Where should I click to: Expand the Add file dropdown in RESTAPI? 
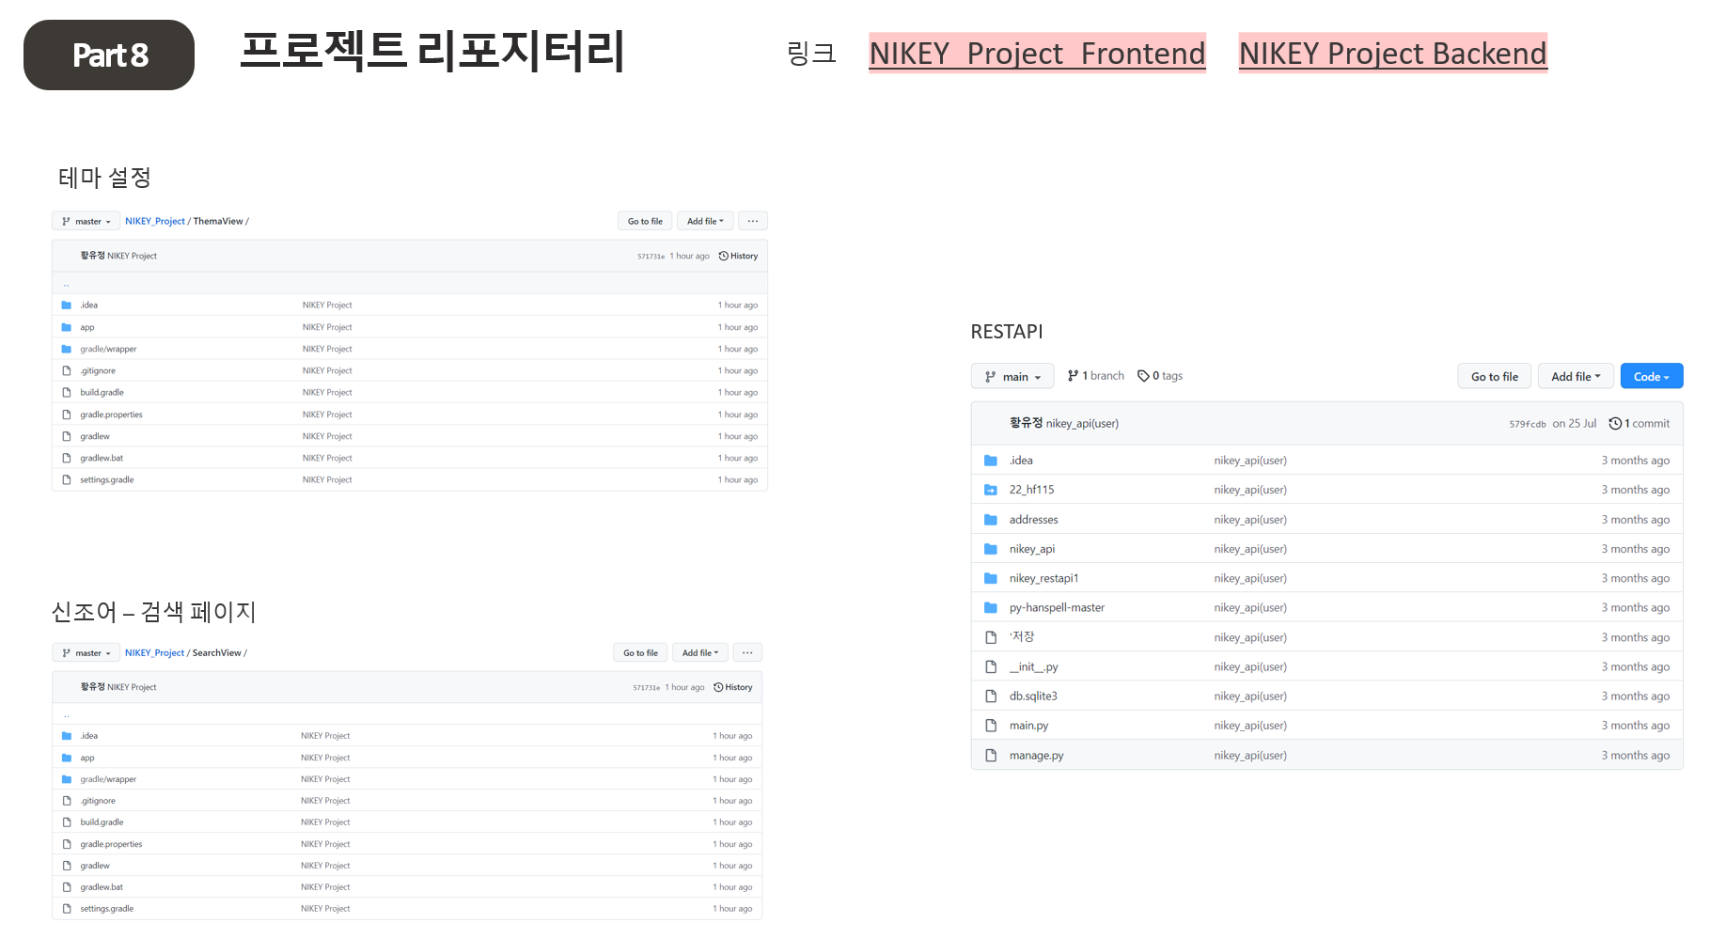pyautogui.click(x=1576, y=375)
